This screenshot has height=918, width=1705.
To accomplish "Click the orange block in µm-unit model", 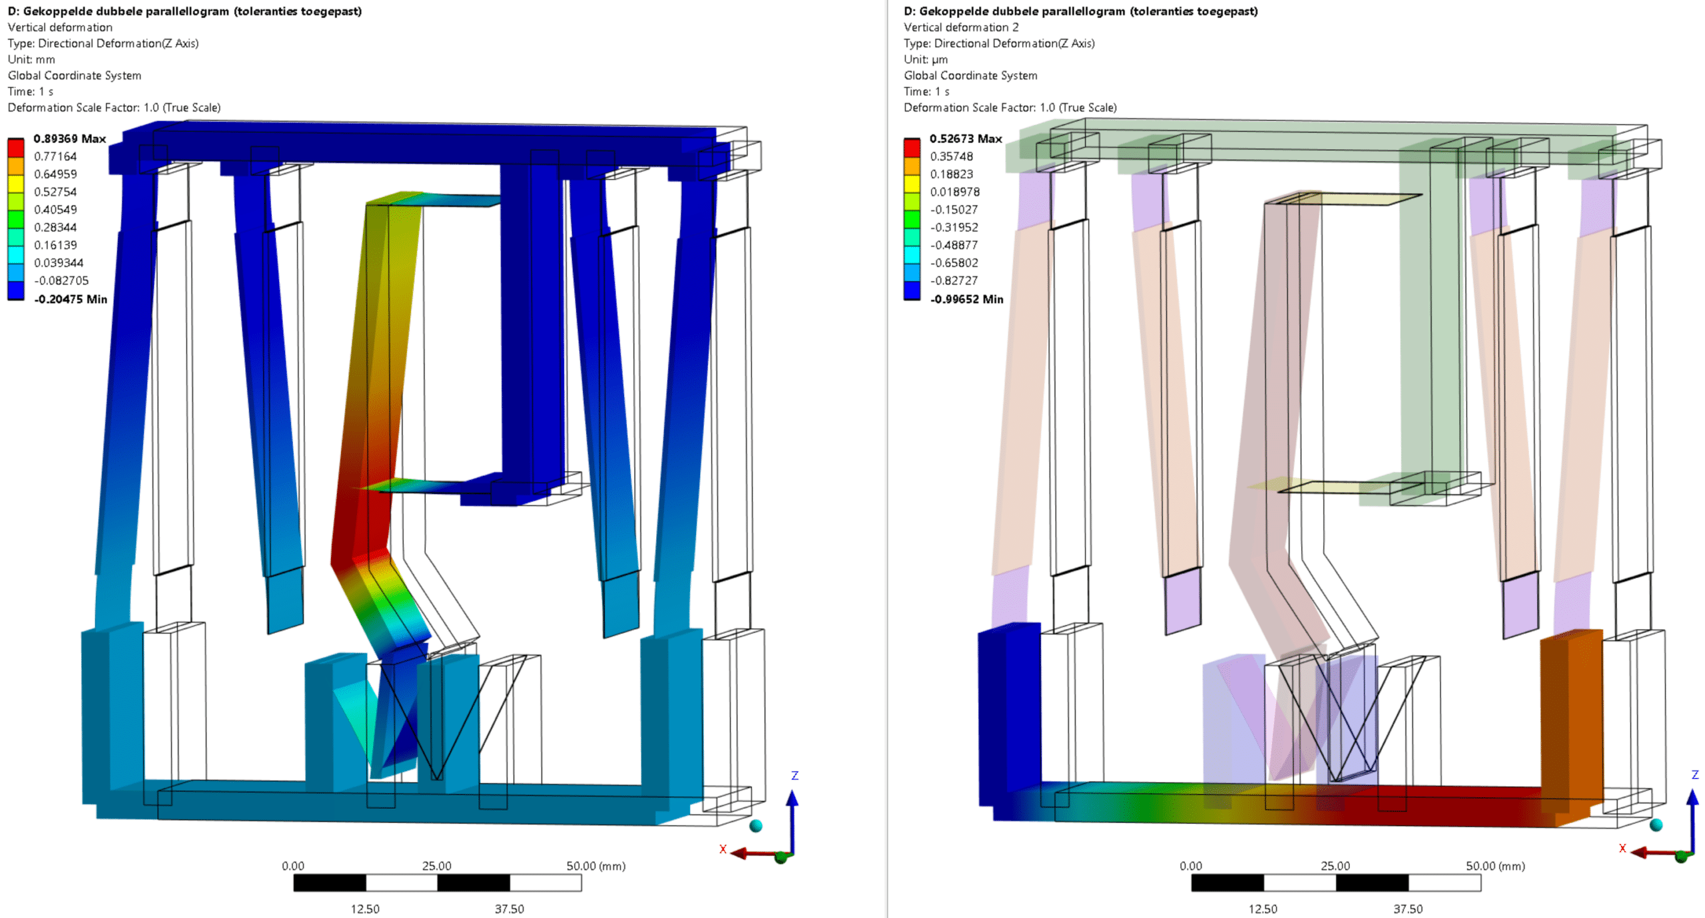I will 1571,719.
